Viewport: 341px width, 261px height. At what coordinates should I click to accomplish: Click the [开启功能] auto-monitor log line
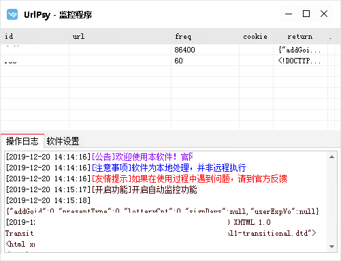(101, 189)
